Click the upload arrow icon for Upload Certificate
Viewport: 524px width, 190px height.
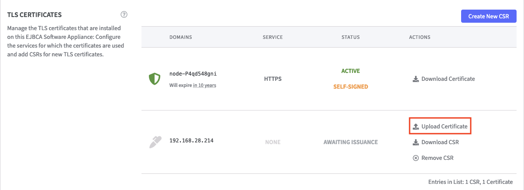[416, 127]
